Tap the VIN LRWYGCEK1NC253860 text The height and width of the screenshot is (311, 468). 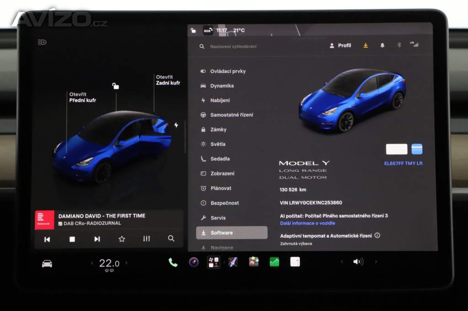(x=311, y=202)
